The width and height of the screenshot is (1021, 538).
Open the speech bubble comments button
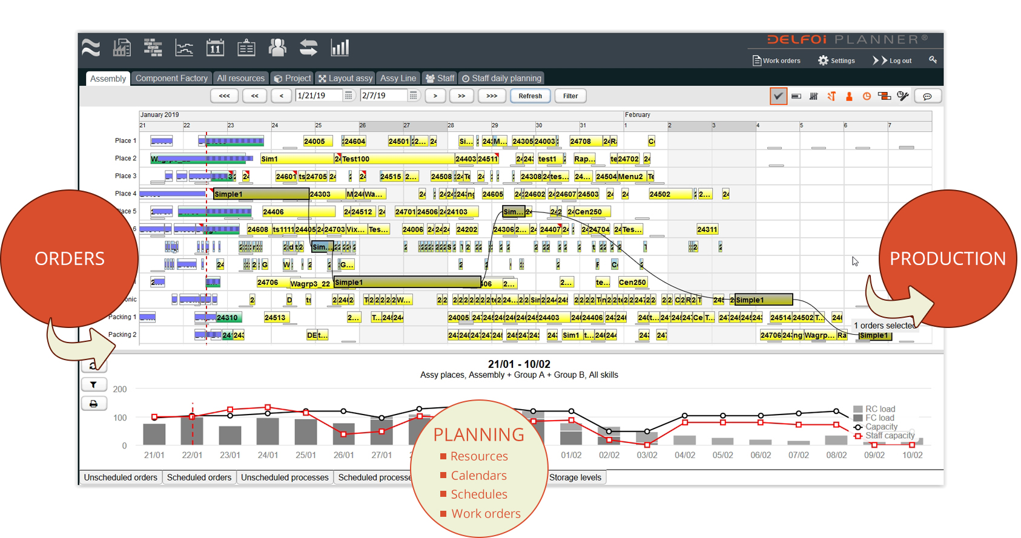(x=927, y=96)
